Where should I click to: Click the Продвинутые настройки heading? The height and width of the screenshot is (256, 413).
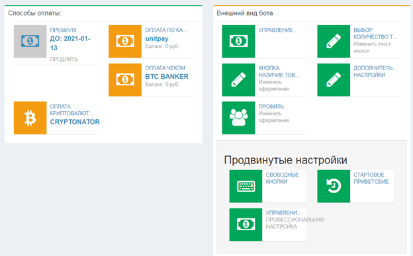(285, 160)
